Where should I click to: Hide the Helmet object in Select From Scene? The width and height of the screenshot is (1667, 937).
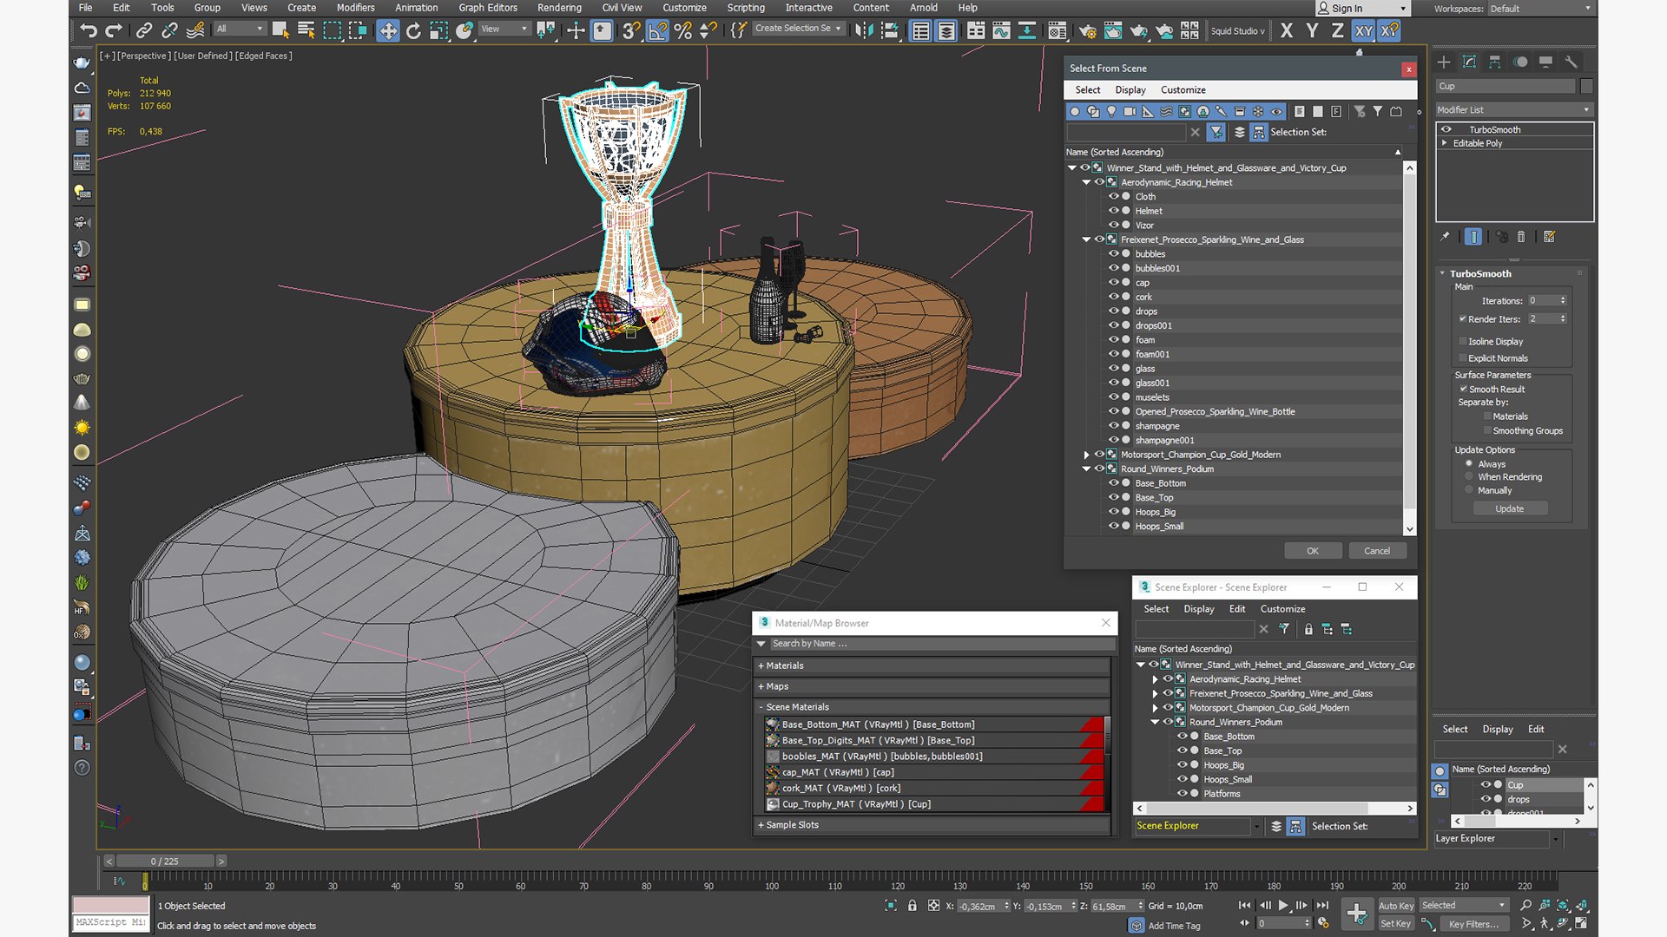coord(1113,211)
